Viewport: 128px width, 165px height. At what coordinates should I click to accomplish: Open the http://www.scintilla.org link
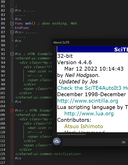click(88, 101)
